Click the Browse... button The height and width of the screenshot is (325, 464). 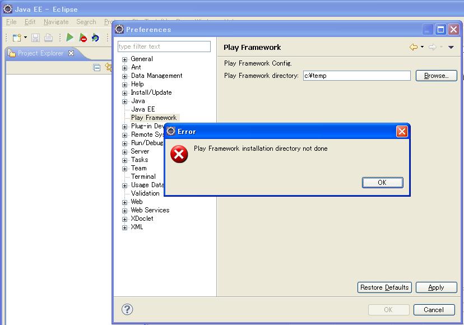tap(436, 76)
